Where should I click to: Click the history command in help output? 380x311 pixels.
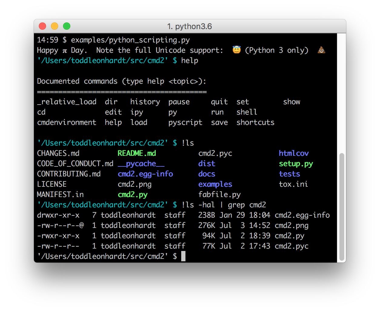click(145, 102)
